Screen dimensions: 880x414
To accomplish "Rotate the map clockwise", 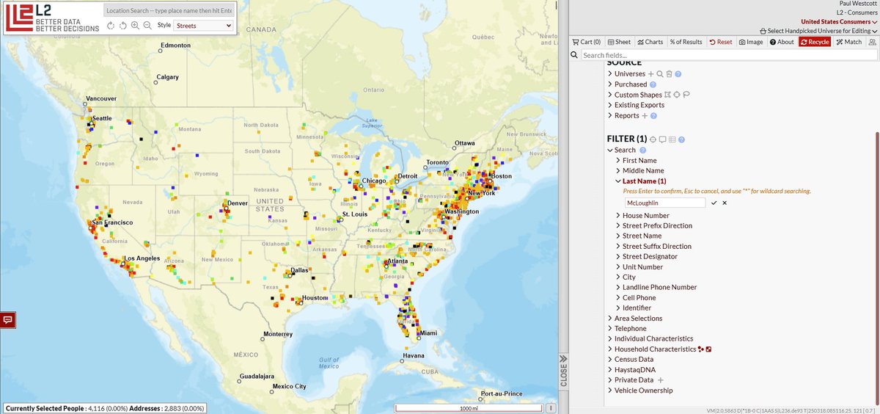I will click(x=110, y=26).
